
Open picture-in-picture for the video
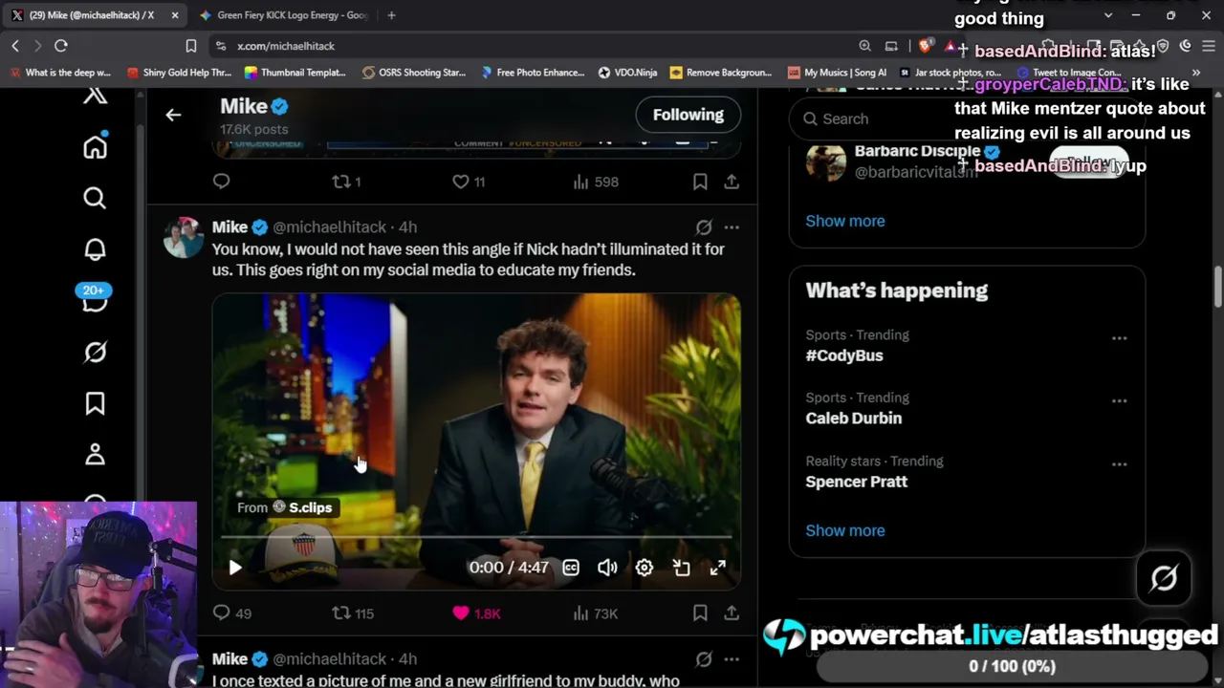click(x=681, y=568)
